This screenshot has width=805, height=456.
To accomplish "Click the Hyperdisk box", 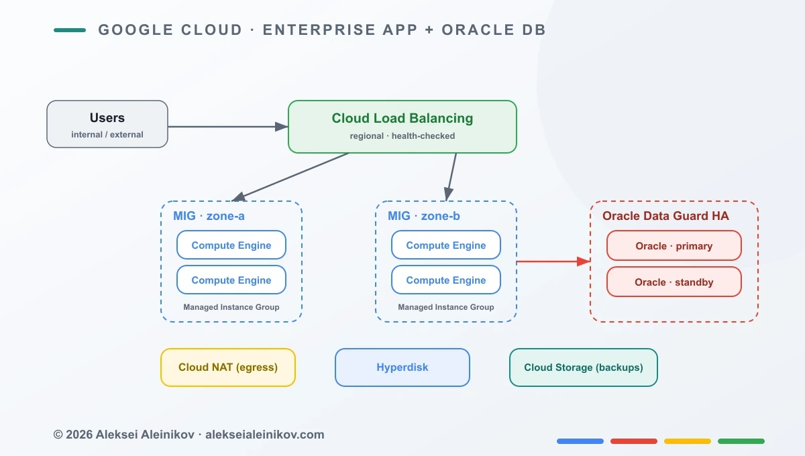I will pyautogui.click(x=402, y=367).
